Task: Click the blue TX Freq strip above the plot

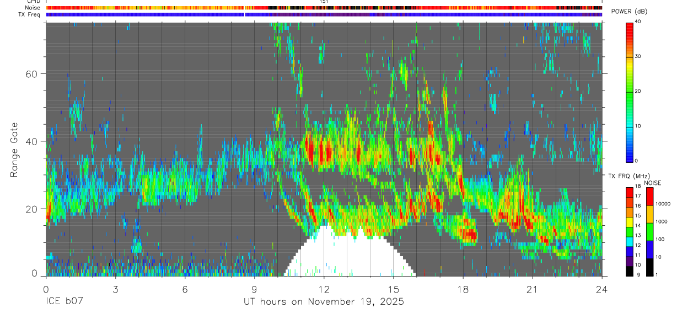Action: click(x=324, y=14)
